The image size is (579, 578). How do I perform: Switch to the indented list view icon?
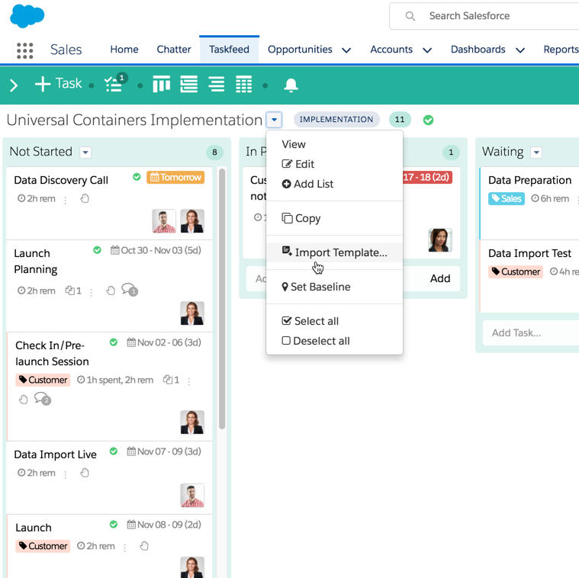click(188, 84)
